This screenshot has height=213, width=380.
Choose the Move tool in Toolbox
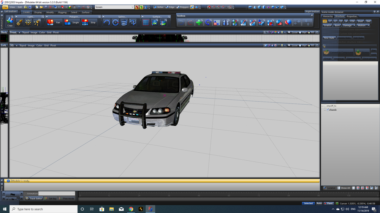[x=199, y=23]
